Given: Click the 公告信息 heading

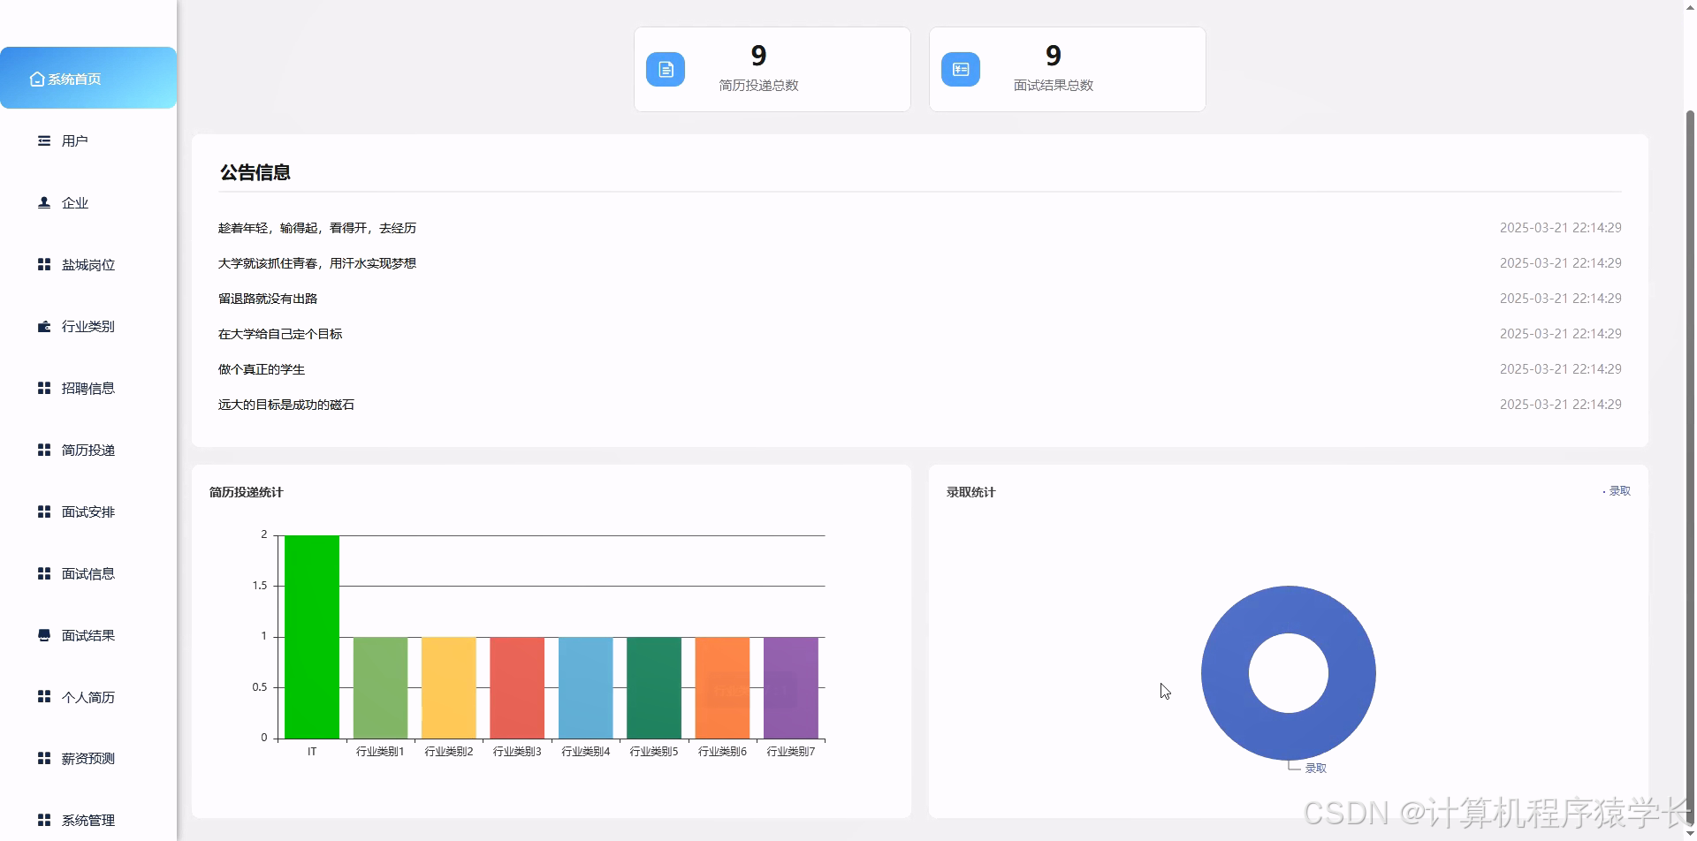Looking at the screenshot, I should pos(255,172).
